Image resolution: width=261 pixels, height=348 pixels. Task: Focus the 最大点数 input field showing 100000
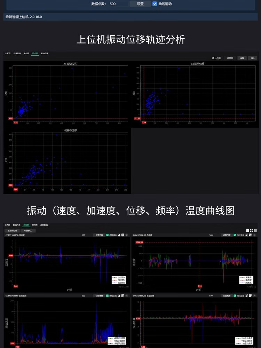pos(230,58)
